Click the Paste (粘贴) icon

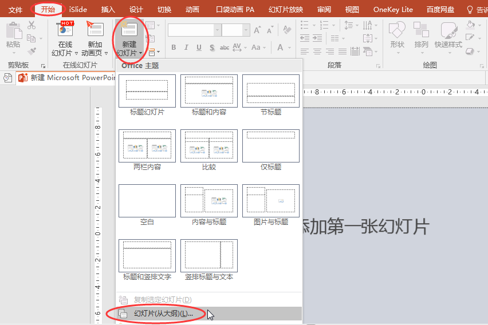point(14,30)
